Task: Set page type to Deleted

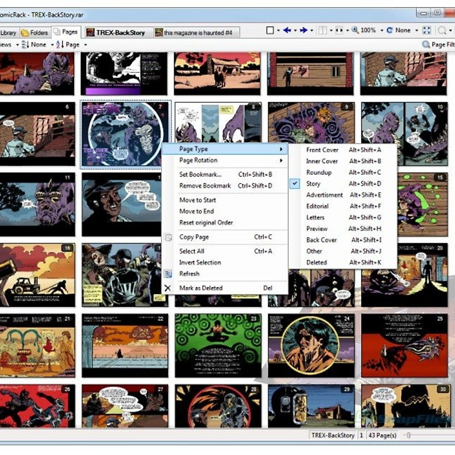Action: click(x=342, y=262)
